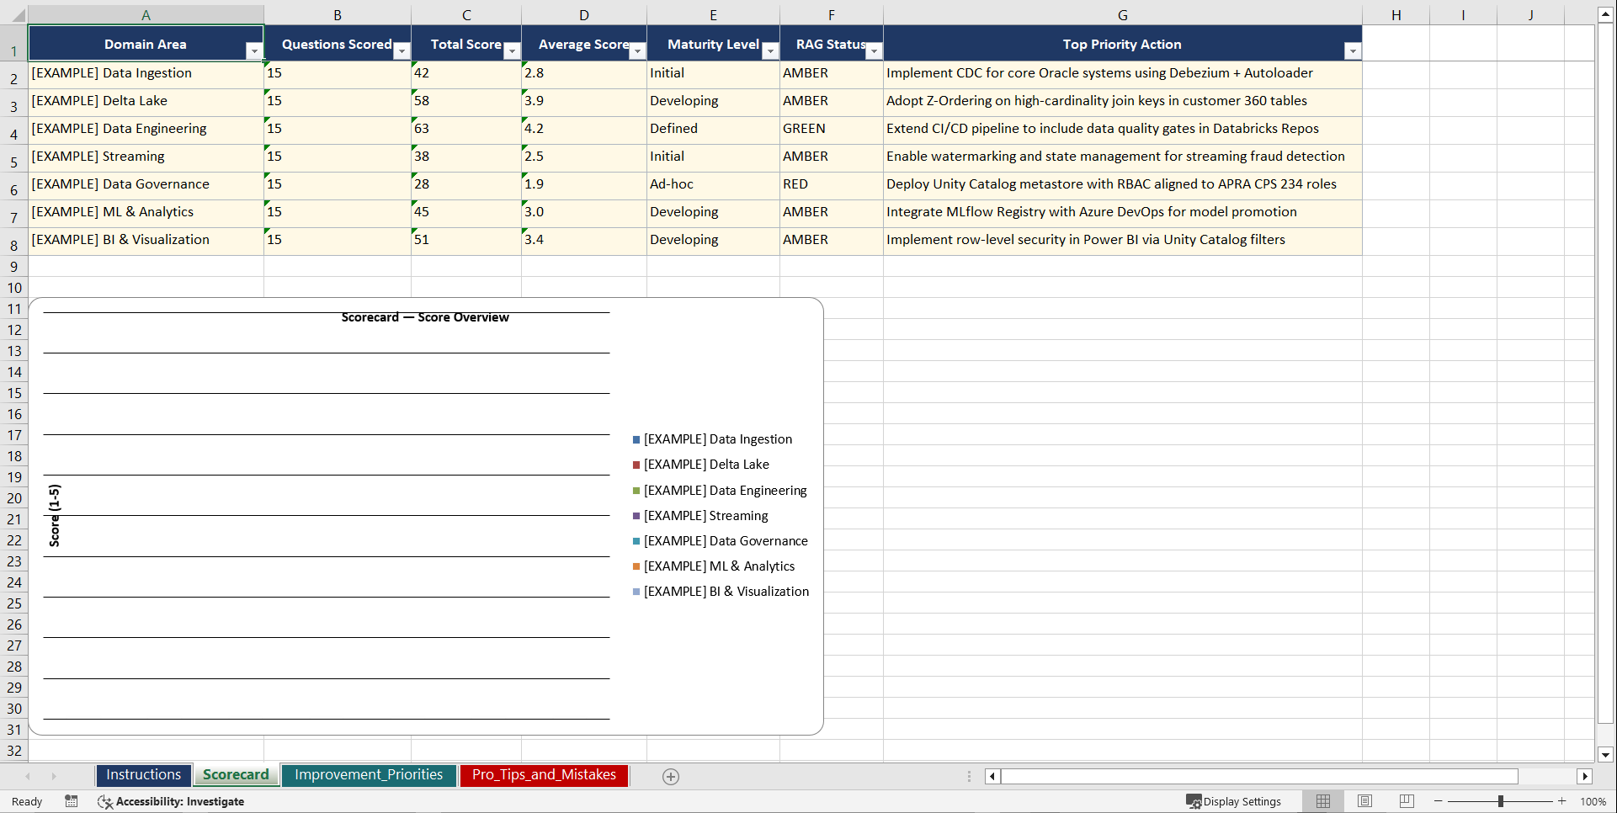Image resolution: width=1617 pixels, height=813 pixels.
Task: Start macro recording via status bar icon
Action: click(x=72, y=801)
